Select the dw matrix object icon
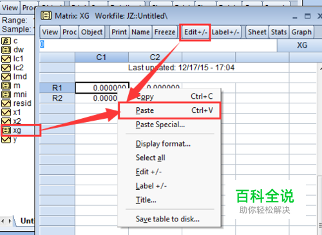 6,50
